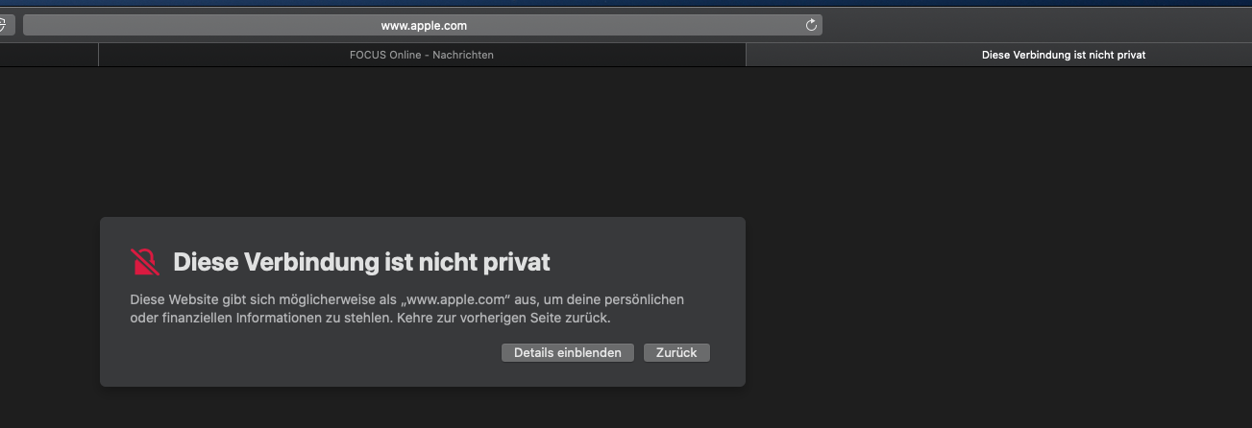Click the heading Diese Verbindung ist nicht privat

(361, 262)
